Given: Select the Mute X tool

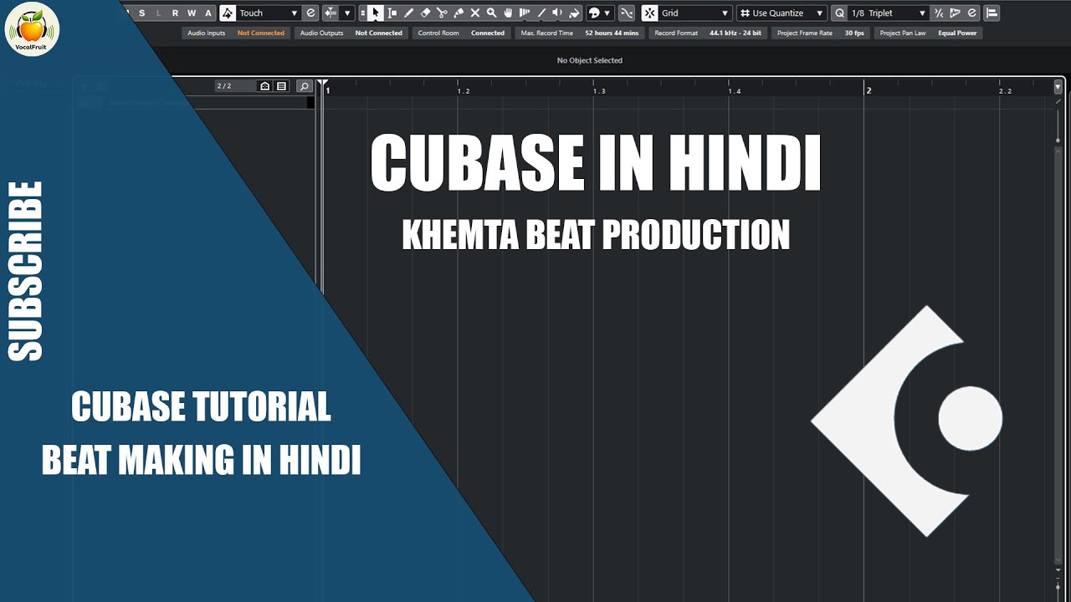Looking at the screenshot, I should pyautogui.click(x=475, y=13).
